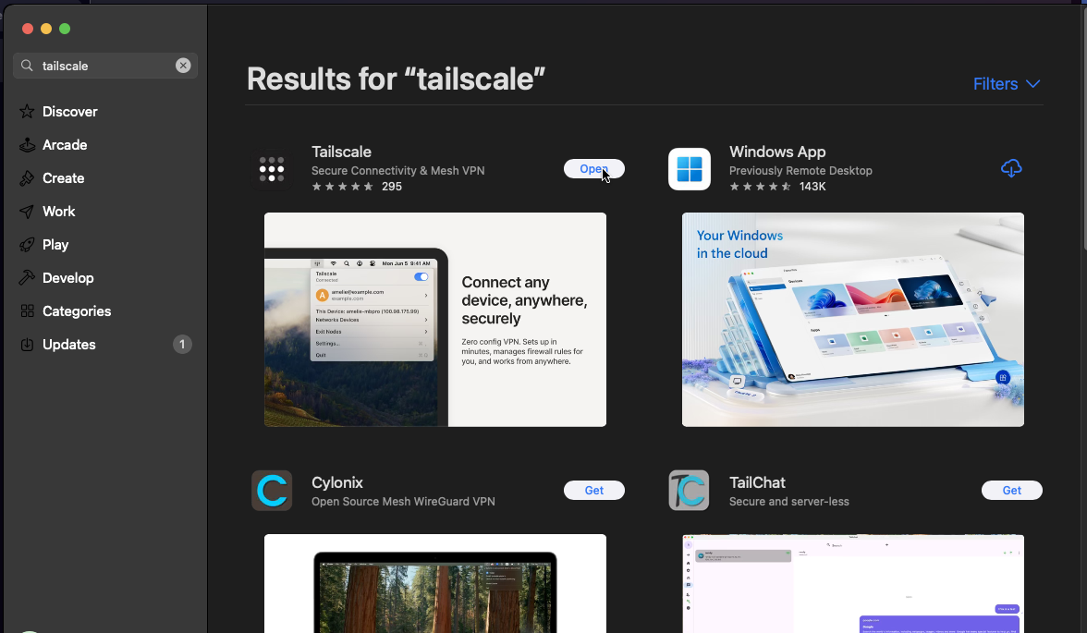This screenshot has height=633, width=1087.
Task: Open the Windows App icon
Action: [690, 168]
